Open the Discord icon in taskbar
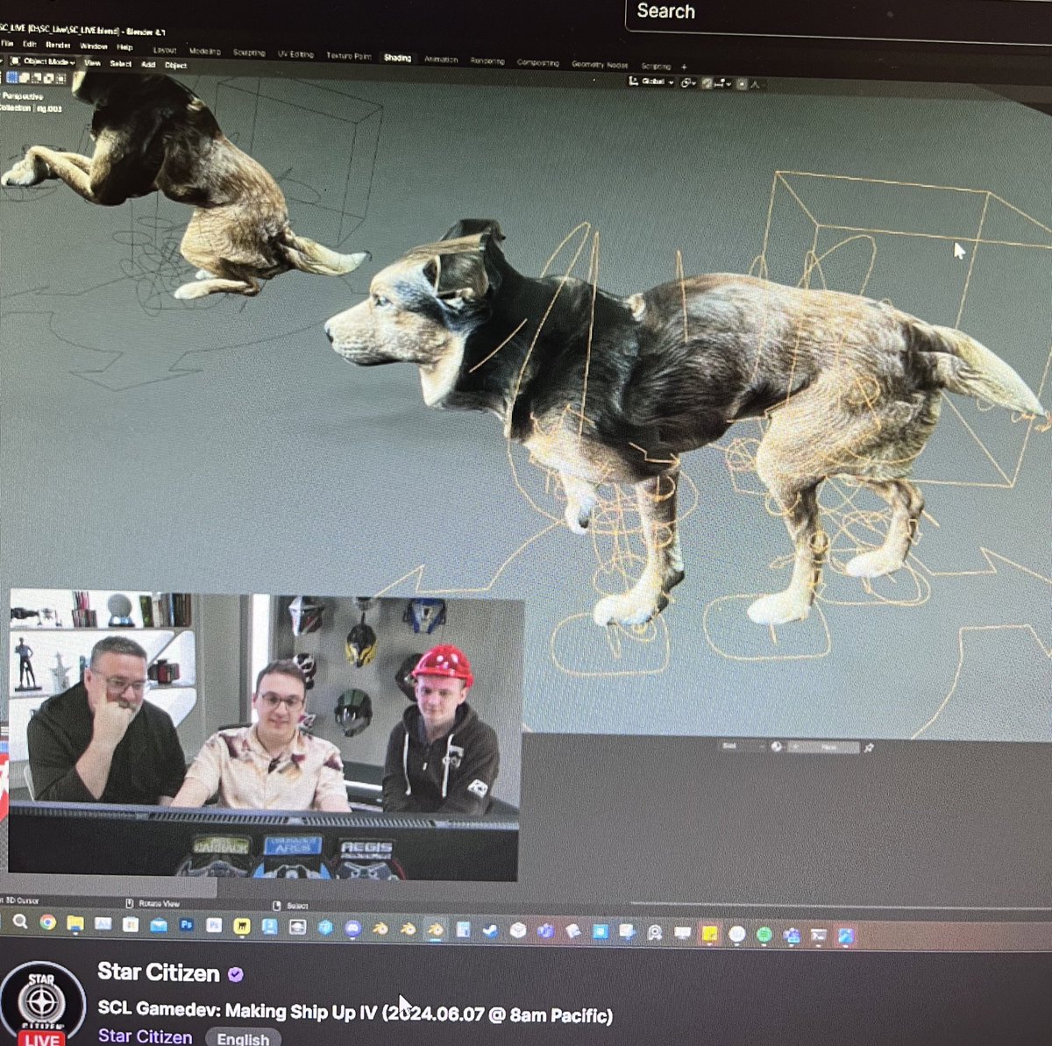Image resolution: width=1052 pixels, height=1046 pixels. click(x=352, y=928)
